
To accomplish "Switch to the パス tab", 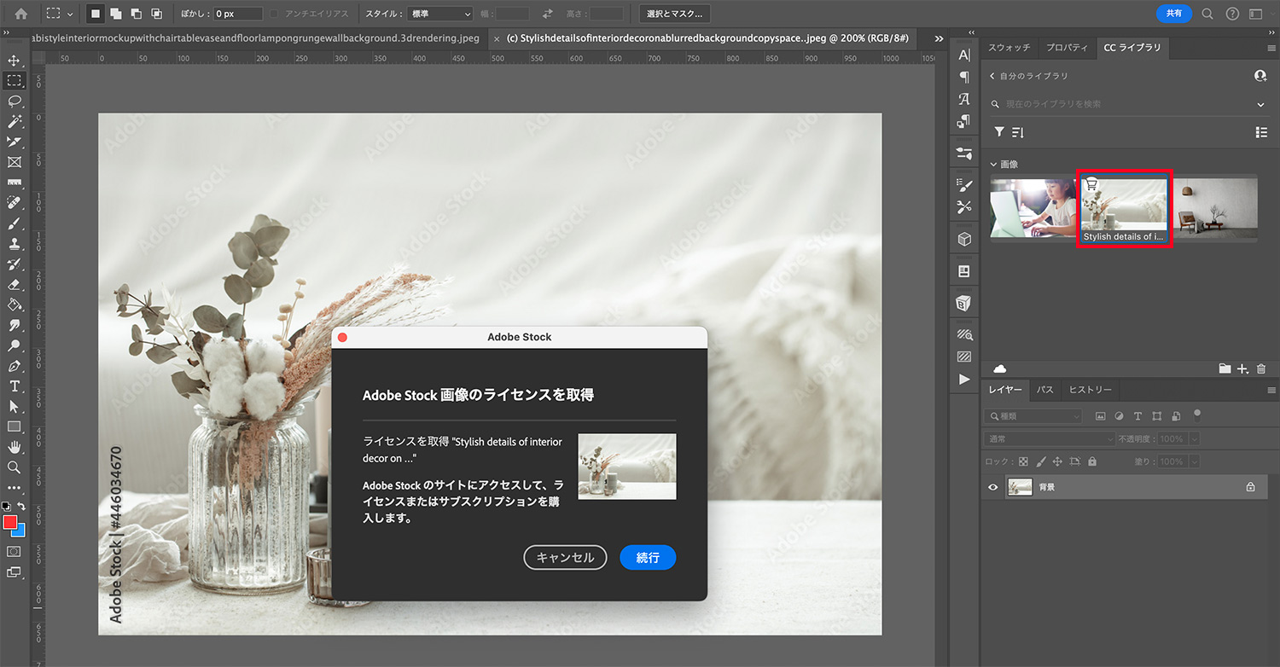I will [1045, 390].
